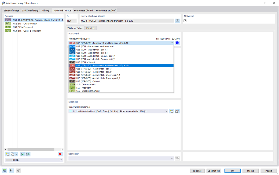
Task: Click the horizontal scrollbar under the list
Action: [31, 149]
